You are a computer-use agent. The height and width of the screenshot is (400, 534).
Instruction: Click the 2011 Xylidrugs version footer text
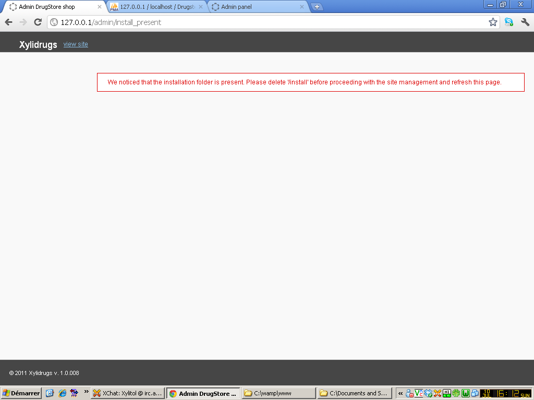pos(44,373)
